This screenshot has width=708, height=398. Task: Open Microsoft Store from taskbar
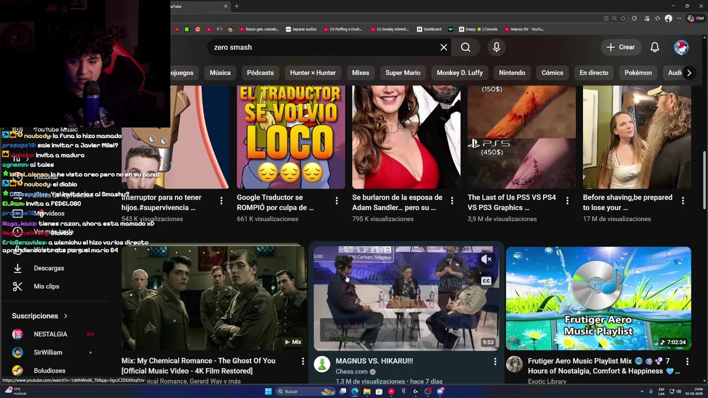[379, 391]
